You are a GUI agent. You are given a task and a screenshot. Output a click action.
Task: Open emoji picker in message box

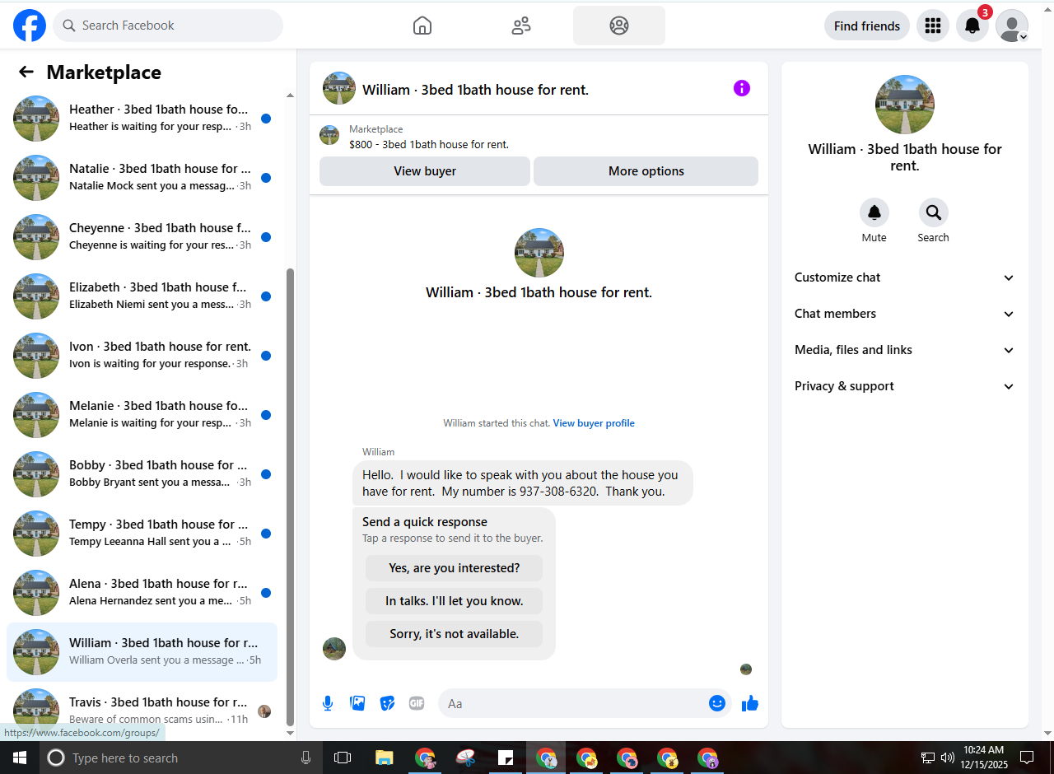[x=717, y=703]
